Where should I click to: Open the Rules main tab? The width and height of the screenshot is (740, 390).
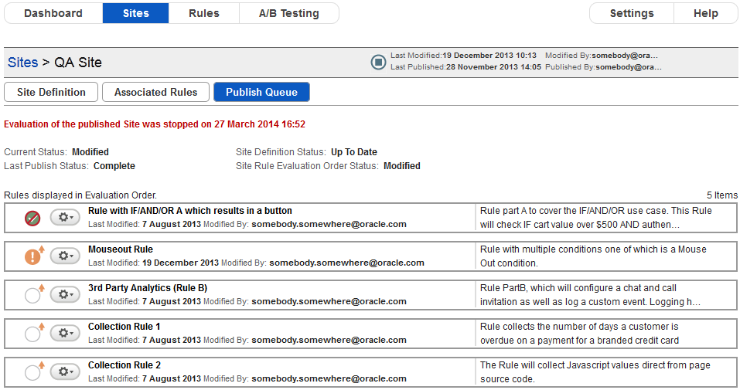tap(204, 13)
